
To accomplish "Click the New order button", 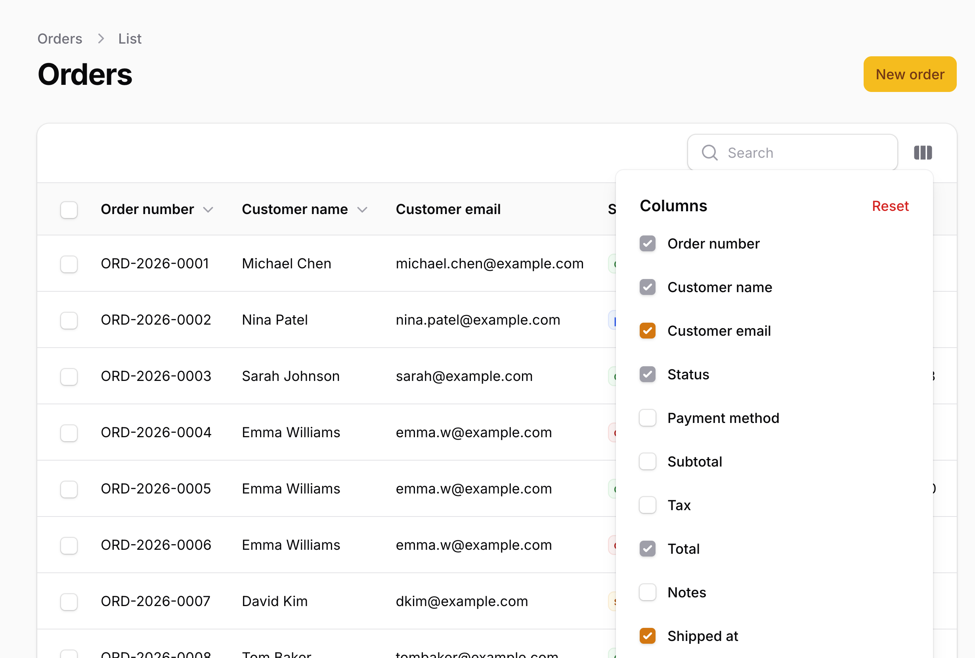I will (x=910, y=74).
